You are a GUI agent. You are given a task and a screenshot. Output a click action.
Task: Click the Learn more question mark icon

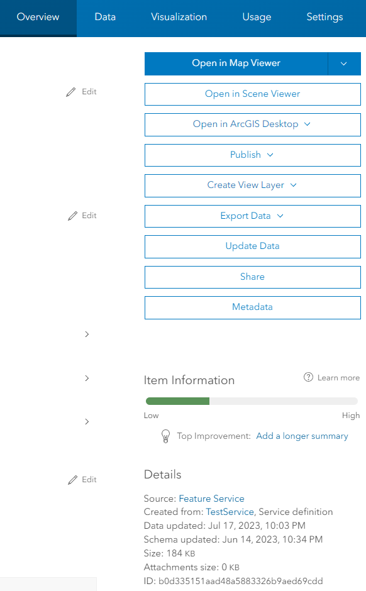click(x=308, y=377)
